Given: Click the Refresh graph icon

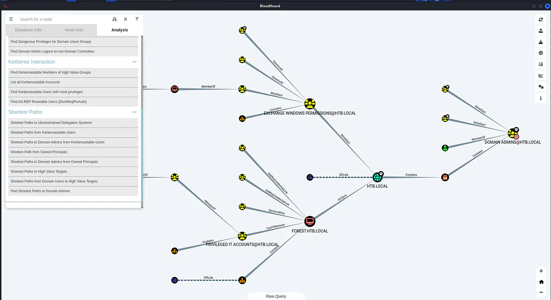Looking at the screenshot, I should (541, 19).
